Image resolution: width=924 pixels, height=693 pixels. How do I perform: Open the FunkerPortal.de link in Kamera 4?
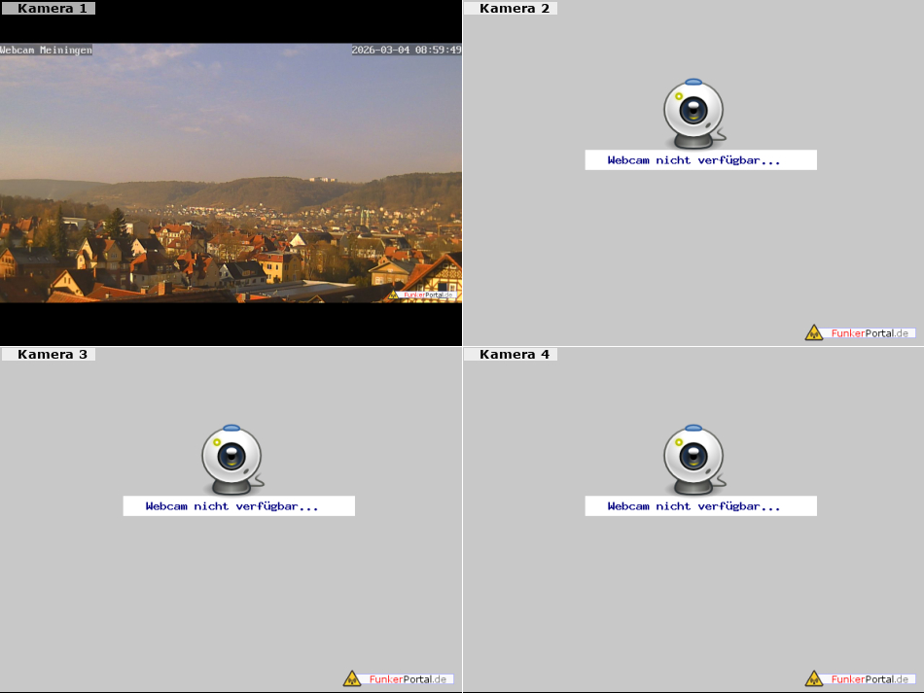tap(871, 678)
